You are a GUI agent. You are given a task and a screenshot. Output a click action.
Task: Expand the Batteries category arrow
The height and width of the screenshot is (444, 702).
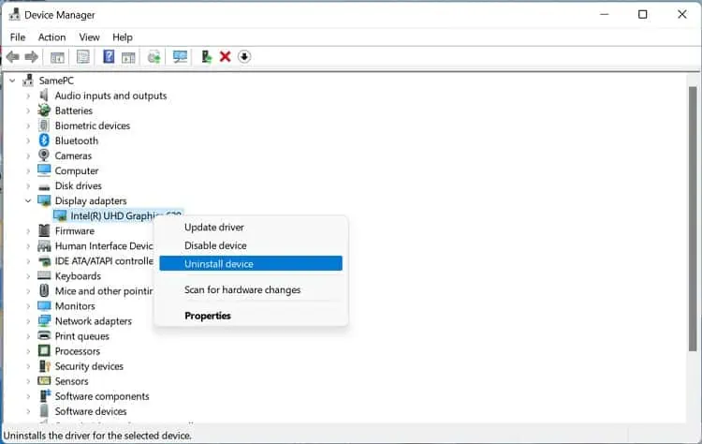coord(28,111)
